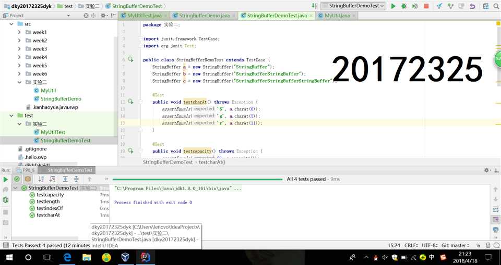501x265 pixels.
Task: Open the Windows Start menu
Action: 9,257
